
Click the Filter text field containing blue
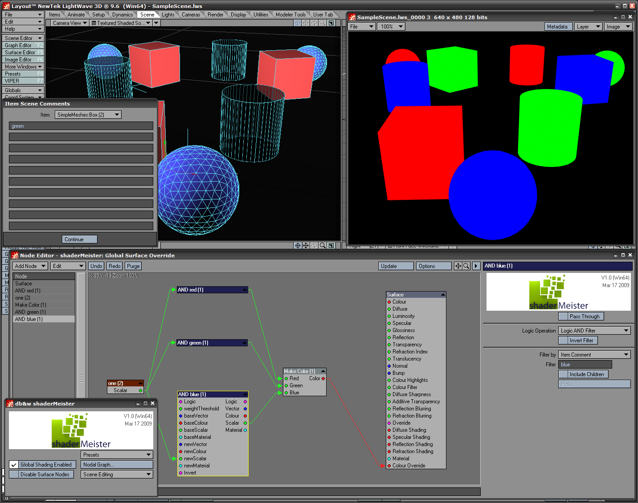click(585, 365)
